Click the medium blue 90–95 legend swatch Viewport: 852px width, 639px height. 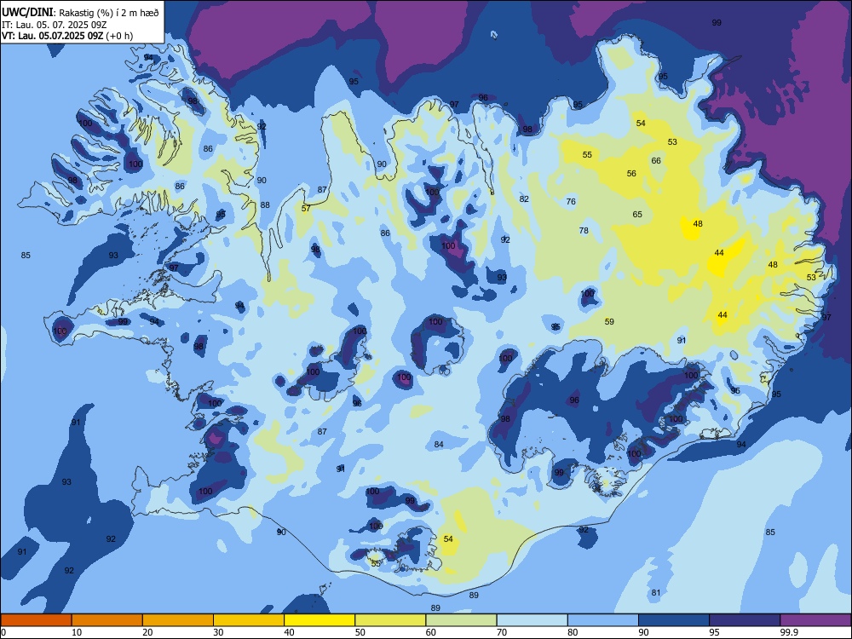[674, 620]
